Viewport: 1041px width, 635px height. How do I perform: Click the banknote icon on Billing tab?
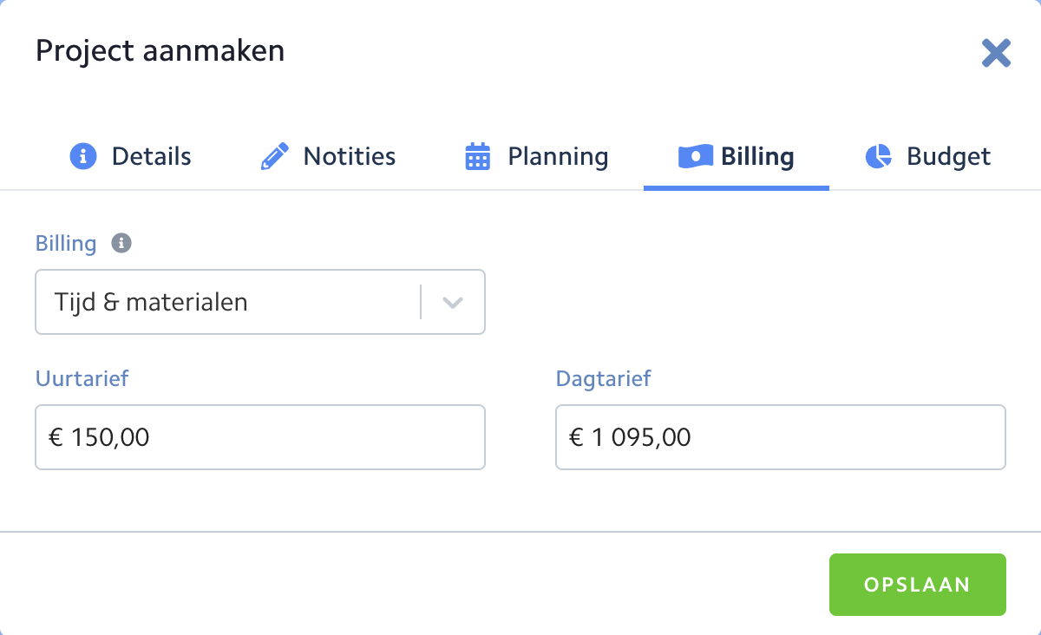click(x=695, y=157)
